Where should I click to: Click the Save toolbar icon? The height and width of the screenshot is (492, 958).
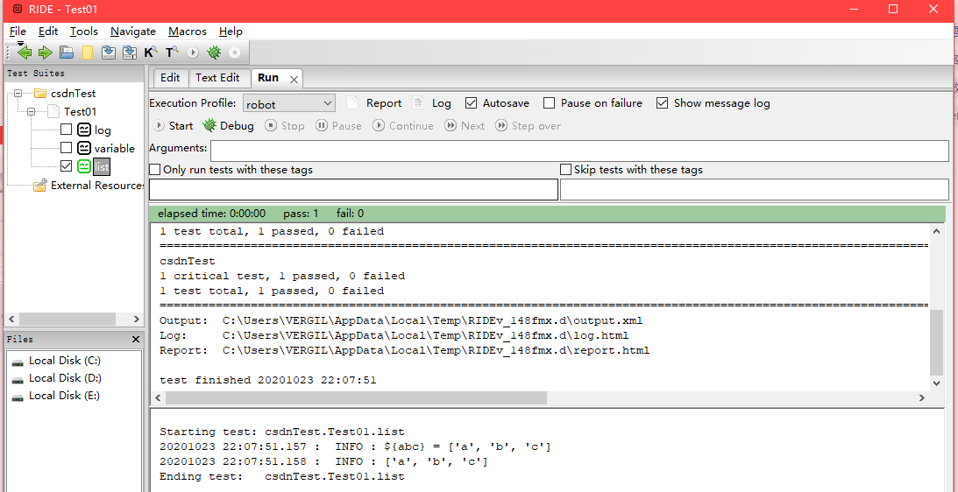[108, 53]
